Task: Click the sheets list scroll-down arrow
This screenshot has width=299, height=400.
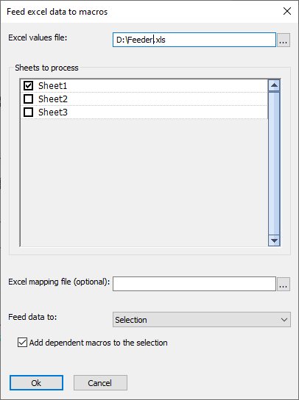Action: (274, 240)
